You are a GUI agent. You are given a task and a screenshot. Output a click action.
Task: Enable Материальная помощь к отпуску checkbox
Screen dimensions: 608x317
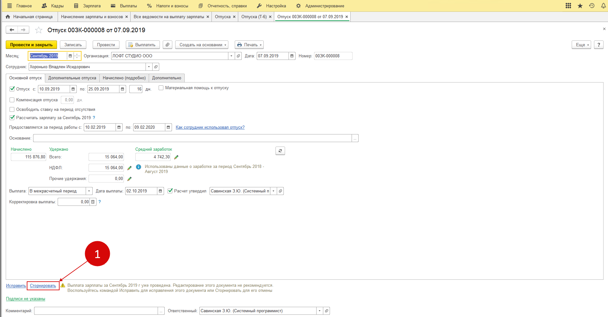point(161,88)
